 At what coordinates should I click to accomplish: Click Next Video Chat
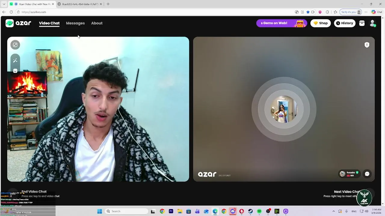347,191
